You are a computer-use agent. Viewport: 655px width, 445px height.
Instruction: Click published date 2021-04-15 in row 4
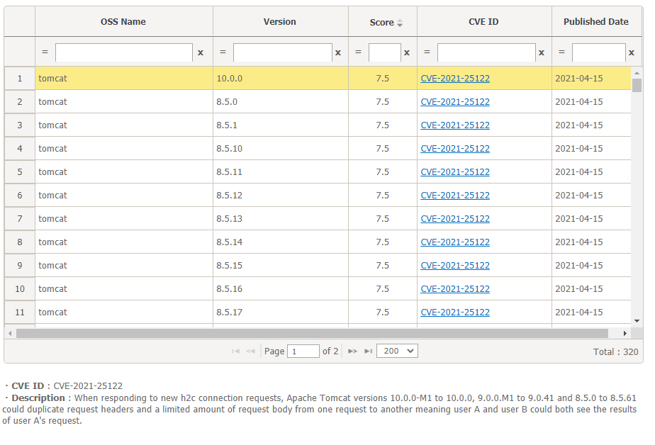(x=579, y=149)
